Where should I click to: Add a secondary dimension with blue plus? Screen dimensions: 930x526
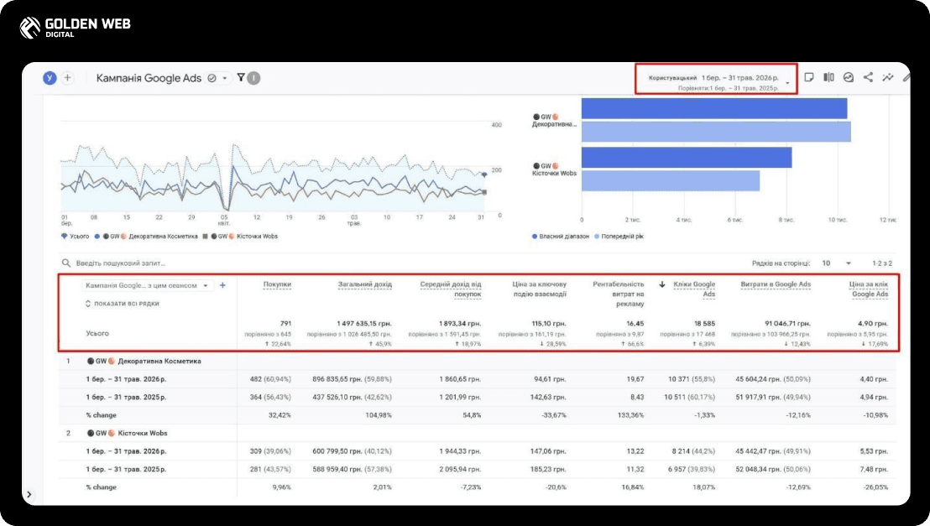pos(222,285)
